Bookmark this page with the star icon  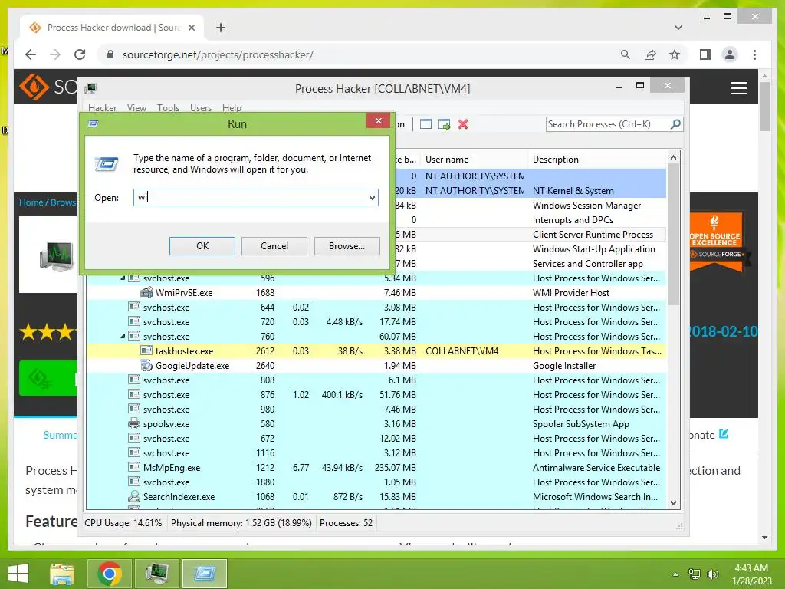point(675,54)
